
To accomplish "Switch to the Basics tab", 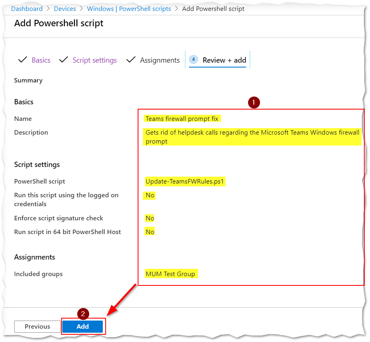I will click(x=41, y=60).
